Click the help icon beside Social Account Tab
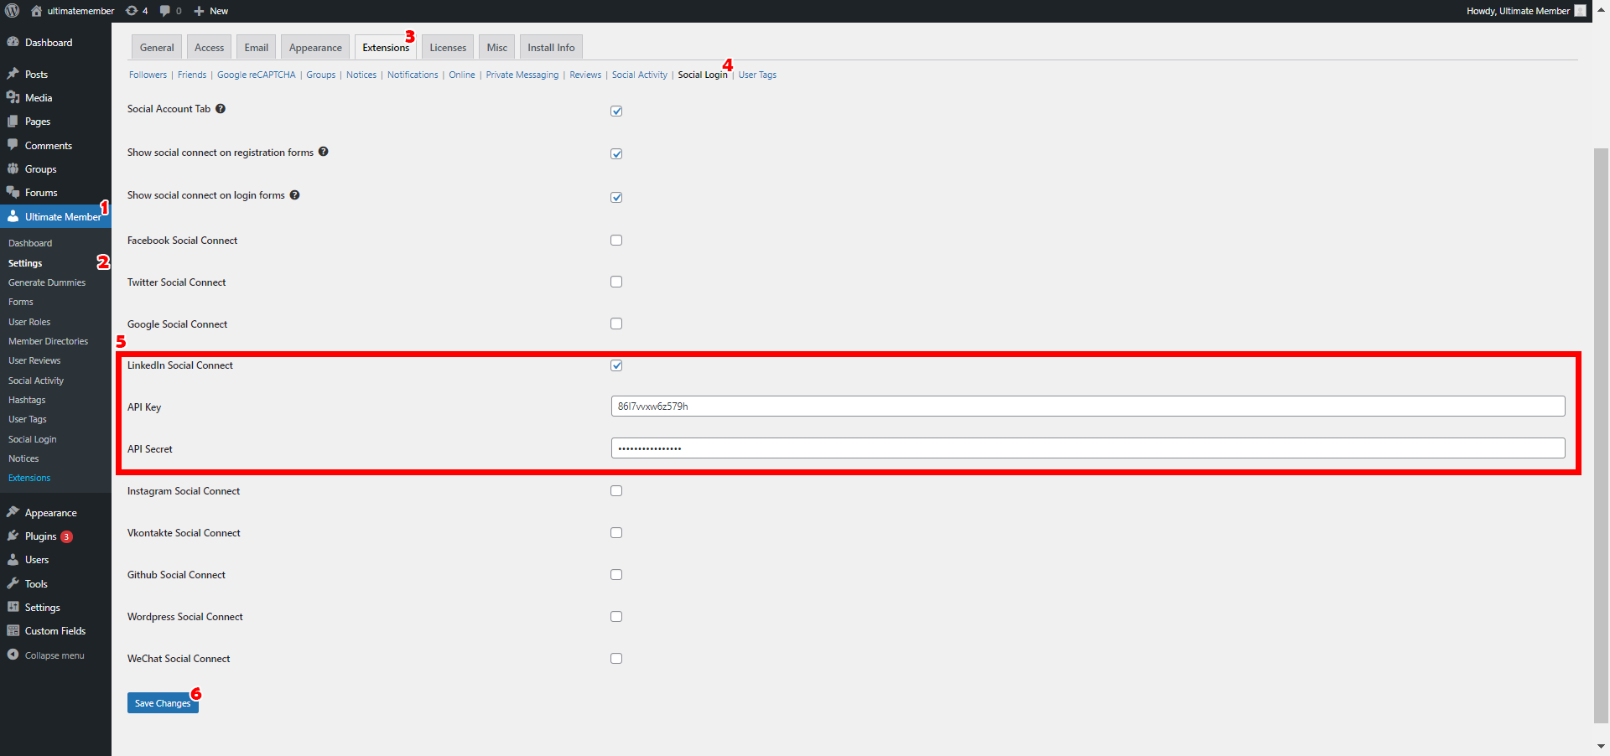The width and height of the screenshot is (1610, 756). pyautogui.click(x=220, y=108)
